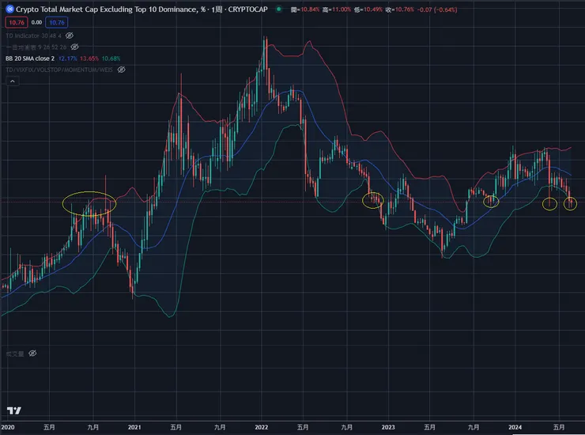Click the low value 10.49%
Image resolution: width=585 pixels, height=435 pixels.
[x=372, y=9]
